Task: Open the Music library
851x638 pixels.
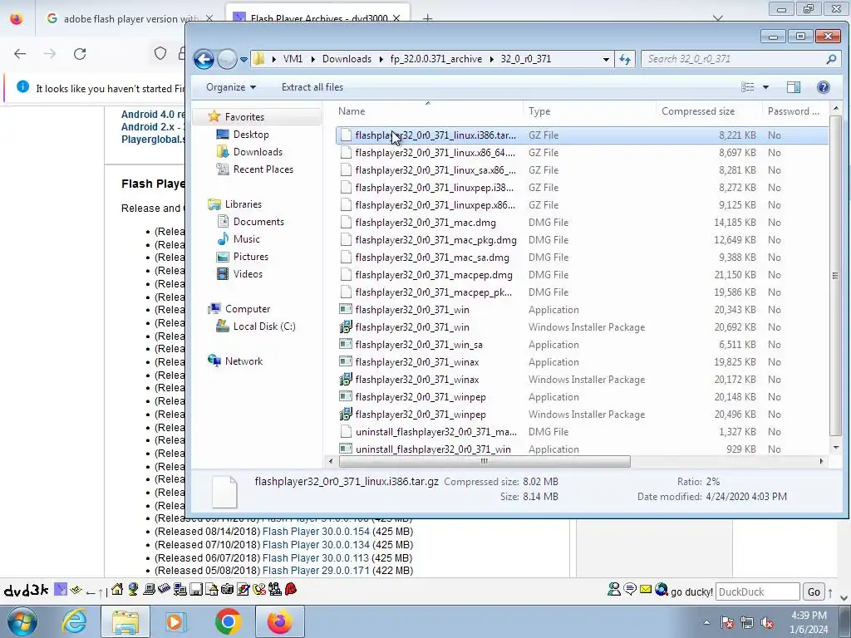Action: pos(246,239)
